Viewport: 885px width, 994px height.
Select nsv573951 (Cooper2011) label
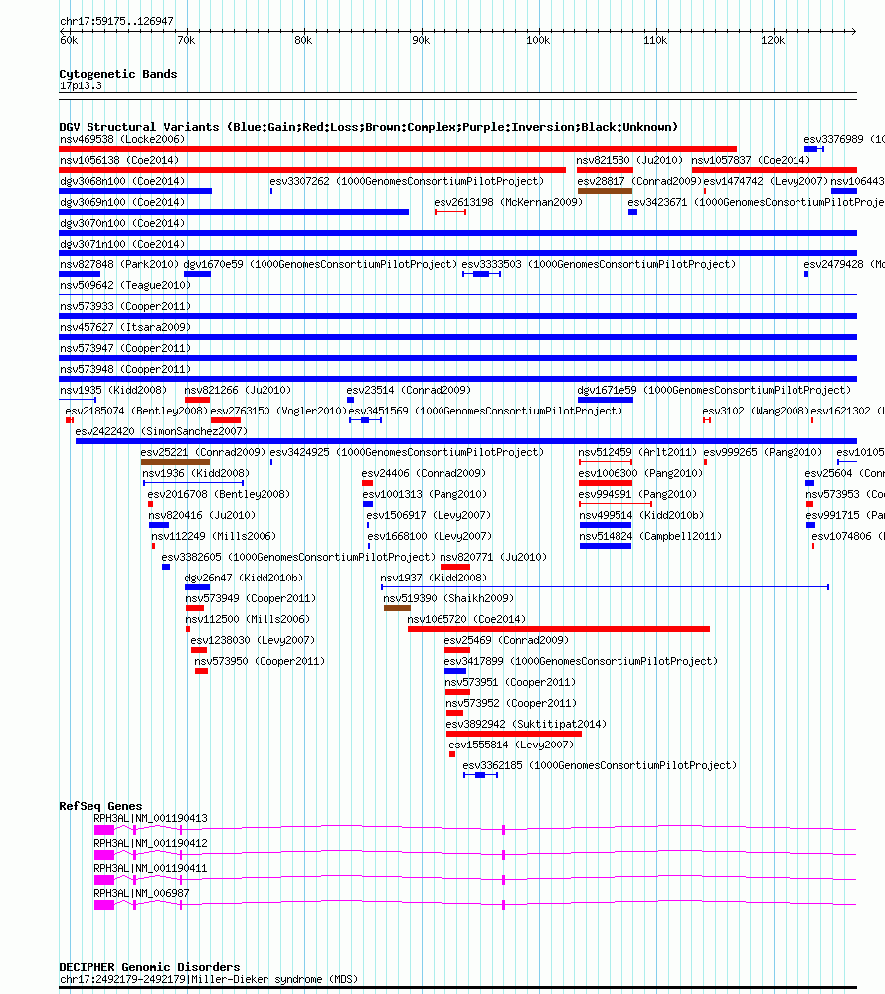point(510,684)
